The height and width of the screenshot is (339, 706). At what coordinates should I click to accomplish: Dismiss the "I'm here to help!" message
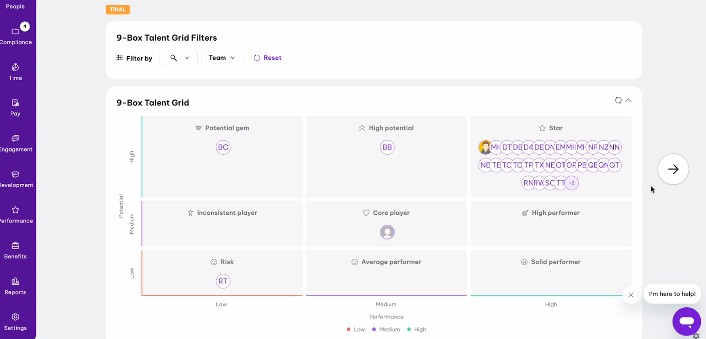point(631,295)
